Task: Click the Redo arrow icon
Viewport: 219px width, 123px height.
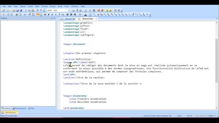Action: click(41, 11)
